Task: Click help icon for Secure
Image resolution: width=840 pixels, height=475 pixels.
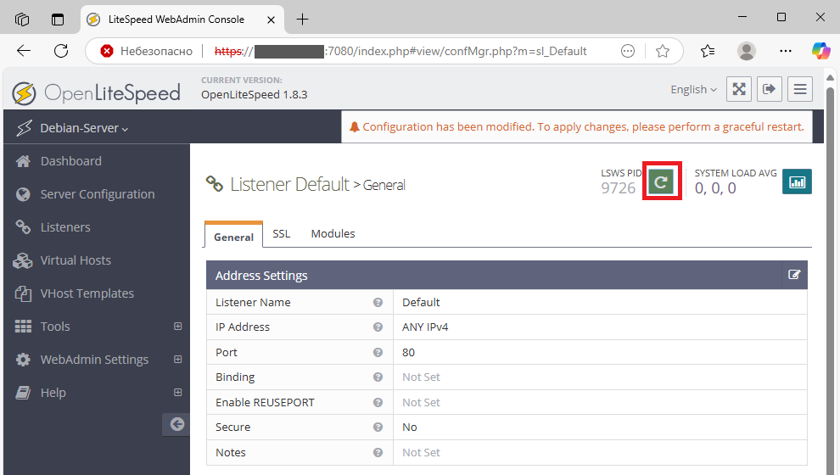Action: (378, 427)
